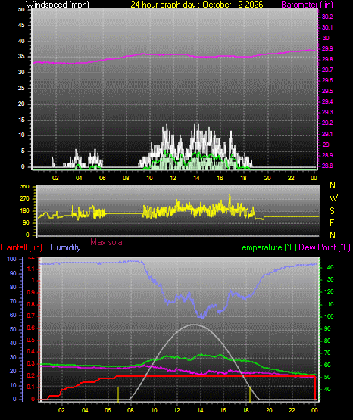Click hour "22" on the temperature chart time axis

[292, 410]
